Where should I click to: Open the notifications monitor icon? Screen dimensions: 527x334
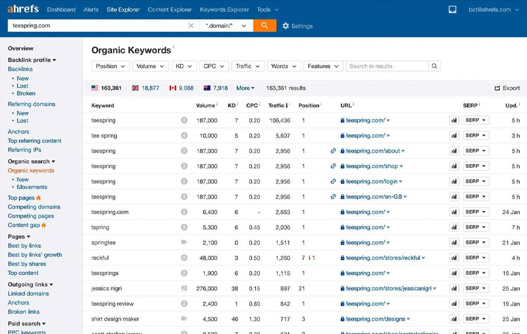(452, 10)
